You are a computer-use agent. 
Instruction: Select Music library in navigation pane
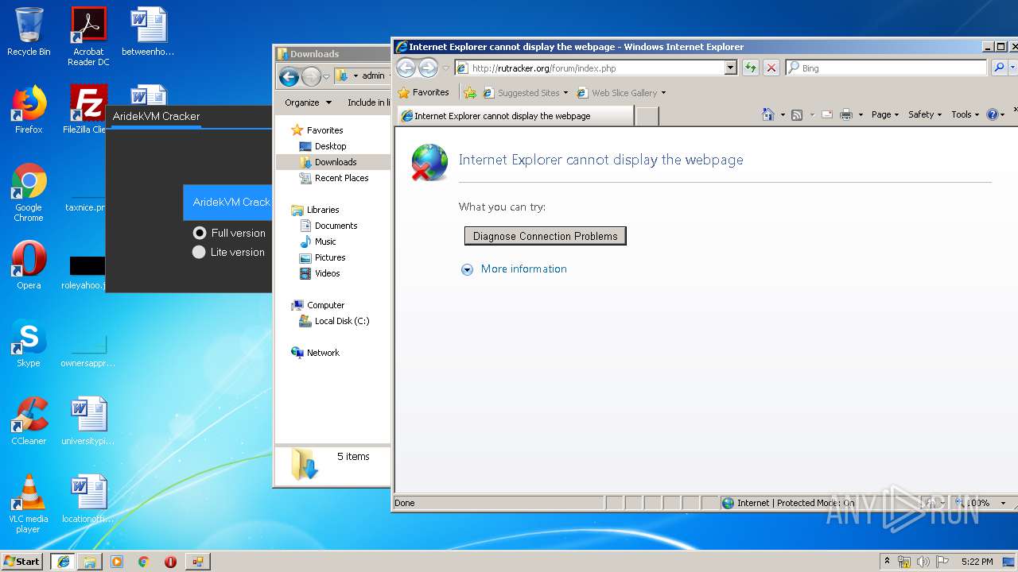click(325, 242)
